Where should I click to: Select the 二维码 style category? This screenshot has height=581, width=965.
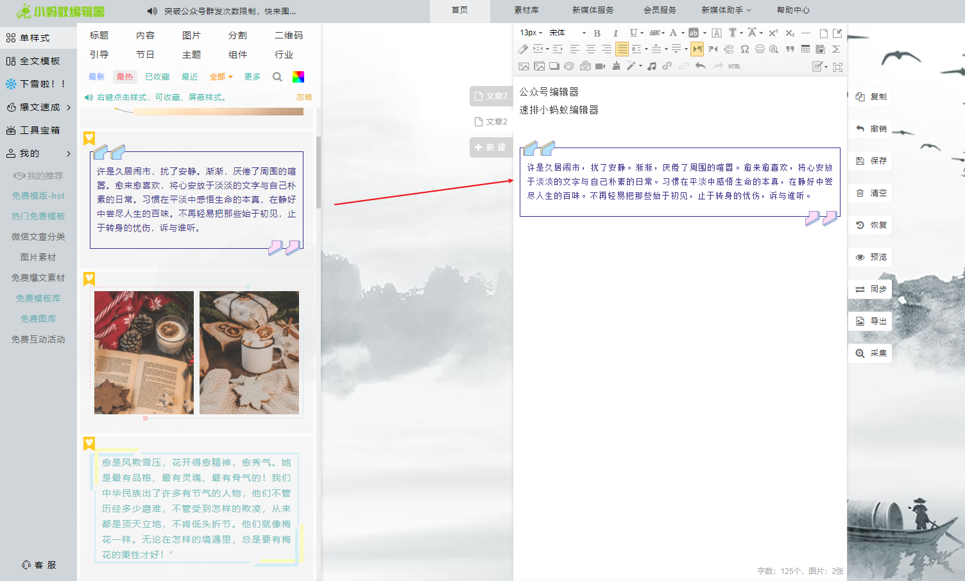click(288, 35)
